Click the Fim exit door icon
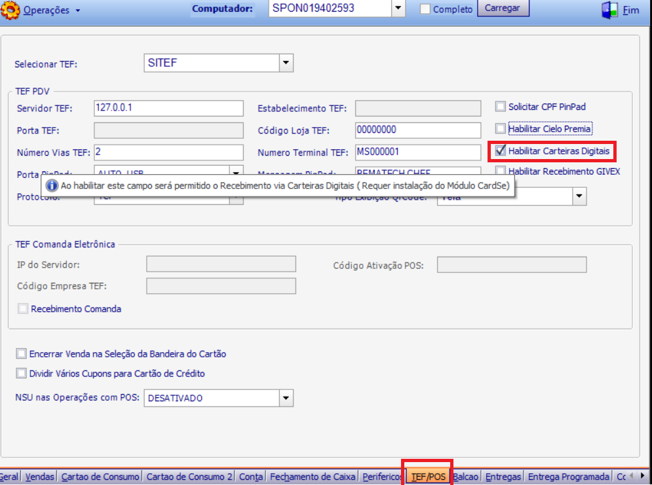The width and height of the screenshot is (652, 485). click(x=609, y=10)
